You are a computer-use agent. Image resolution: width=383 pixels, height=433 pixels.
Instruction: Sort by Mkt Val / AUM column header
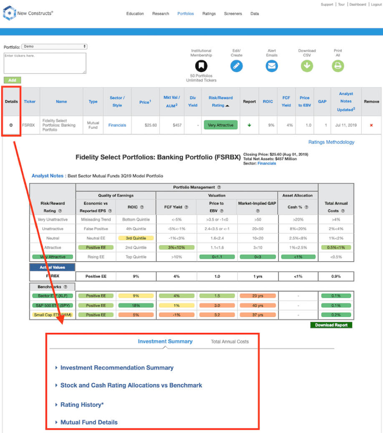172,102
